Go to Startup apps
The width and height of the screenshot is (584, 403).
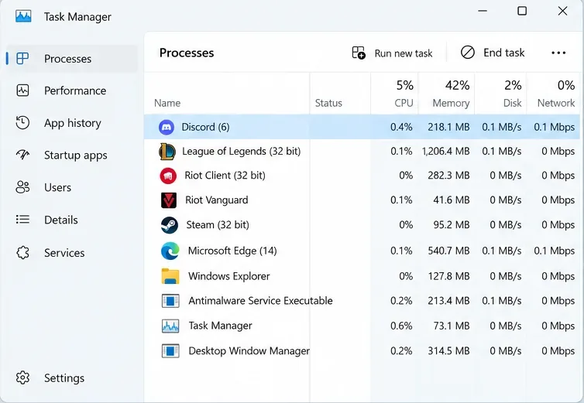click(72, 155)
